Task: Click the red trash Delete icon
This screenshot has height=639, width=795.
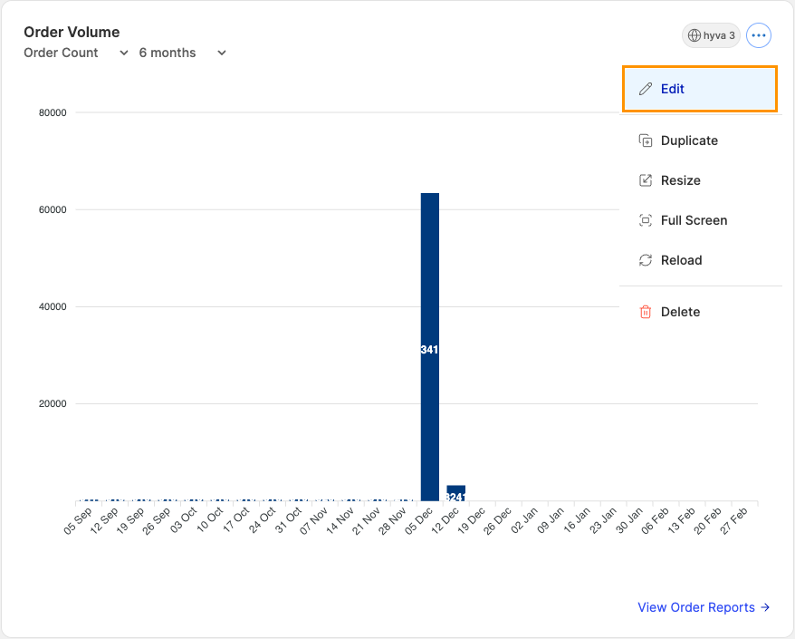Action: pos(645,312)
